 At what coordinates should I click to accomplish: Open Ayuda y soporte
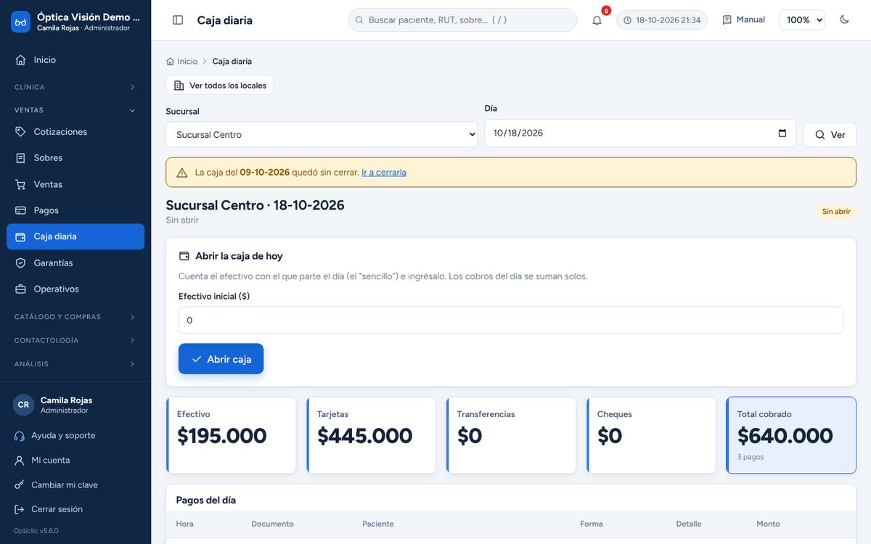pos(75,436)
